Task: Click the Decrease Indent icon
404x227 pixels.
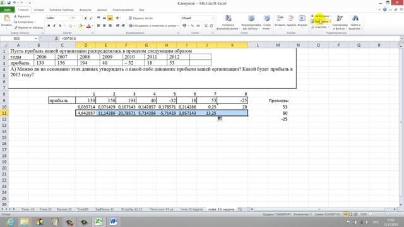Action: [x=117, y=26]
